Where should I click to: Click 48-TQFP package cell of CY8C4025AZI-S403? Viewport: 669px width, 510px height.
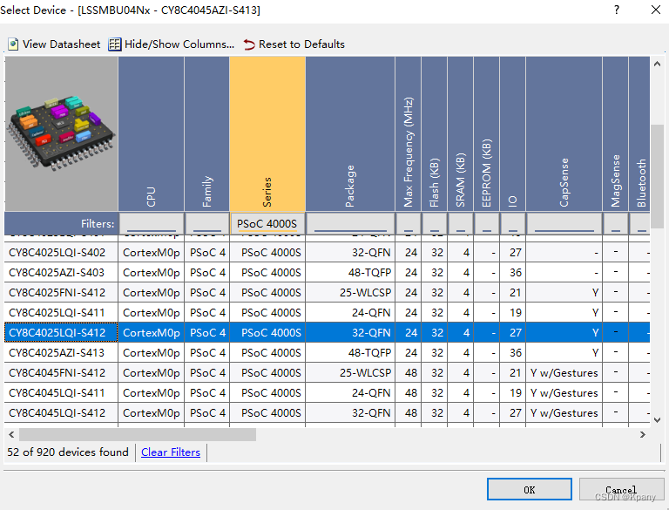pos(350,273)
